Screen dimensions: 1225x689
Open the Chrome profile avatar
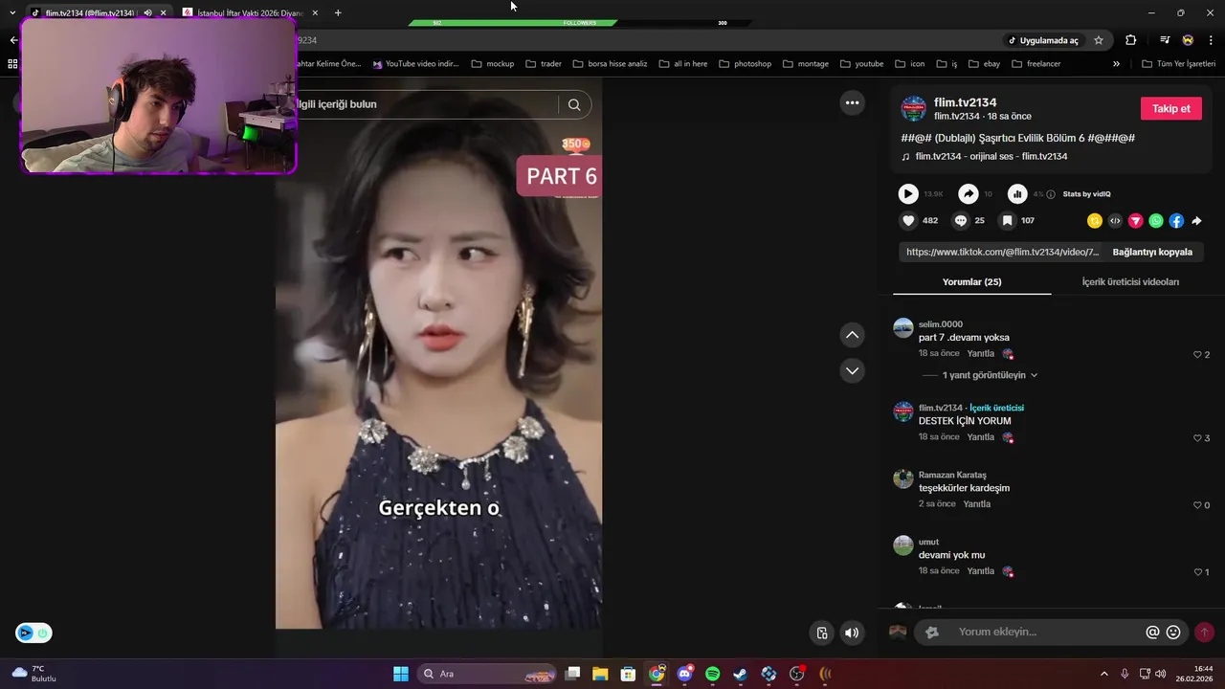pos(1188,40)
